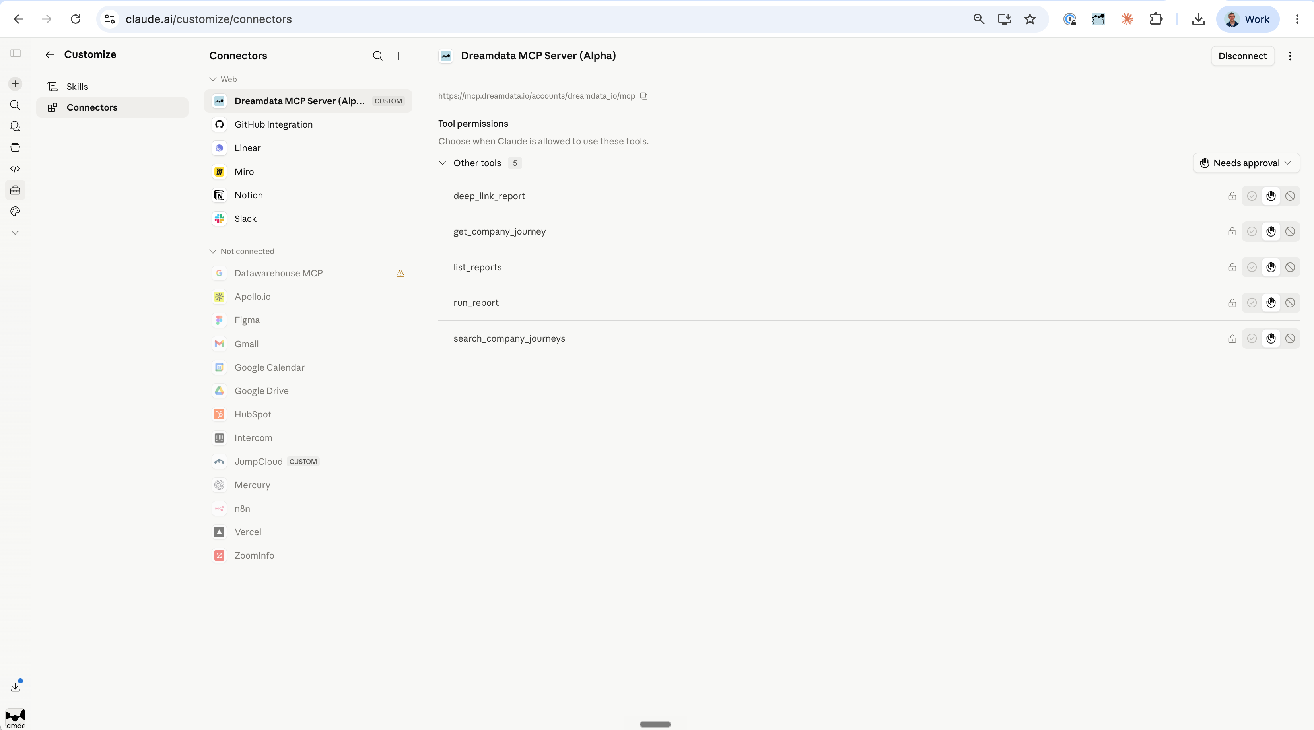Screen dimensions: 1314x730
Task: Set list_reports to always allow
Action: coord(1252,267)
